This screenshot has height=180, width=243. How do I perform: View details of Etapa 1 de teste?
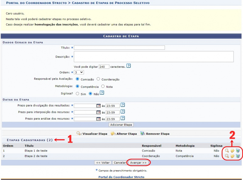pyautogui.click(x=227, y=151)
